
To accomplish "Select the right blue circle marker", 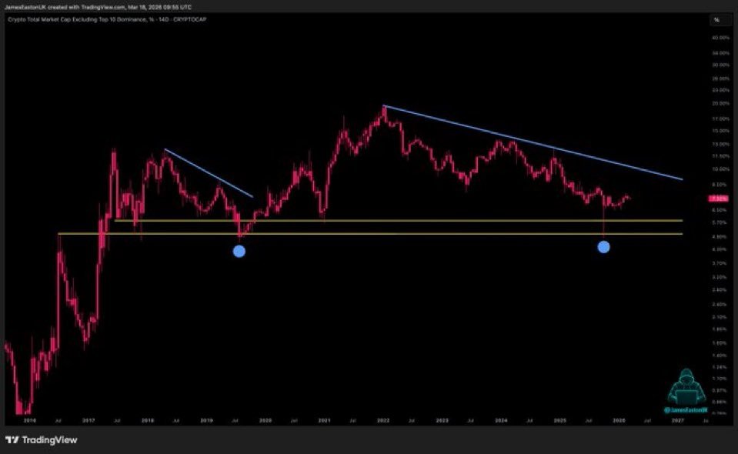I will pyautogui.click(x=603, y=246).
